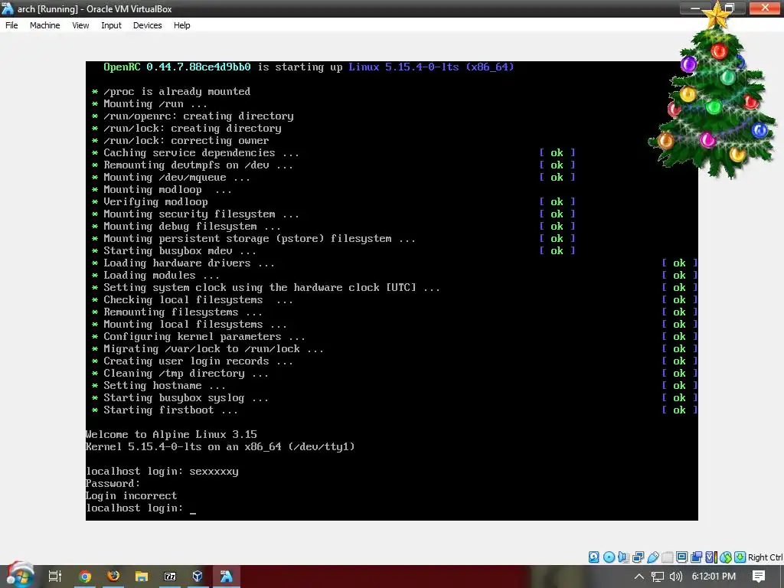Click the 'Loading hardware drivers ...' line
Screen dimensions: 784x588
coord(188,263)
